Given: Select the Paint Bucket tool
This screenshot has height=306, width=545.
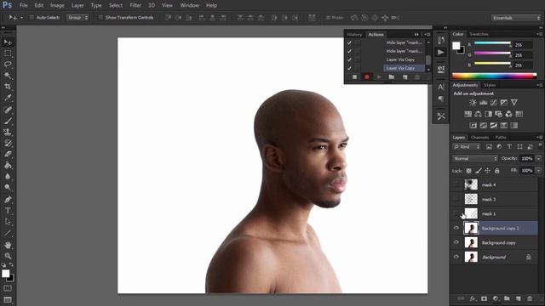Looking at the screenshot, I should click(8, 166).
